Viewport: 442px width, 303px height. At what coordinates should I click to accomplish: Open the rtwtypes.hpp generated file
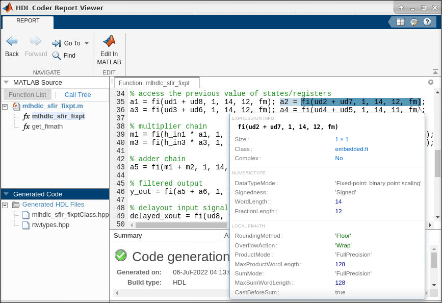(x=50, y=224)
